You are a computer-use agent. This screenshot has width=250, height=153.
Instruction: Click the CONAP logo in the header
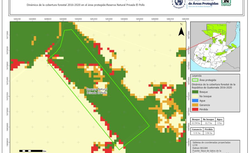226,3
